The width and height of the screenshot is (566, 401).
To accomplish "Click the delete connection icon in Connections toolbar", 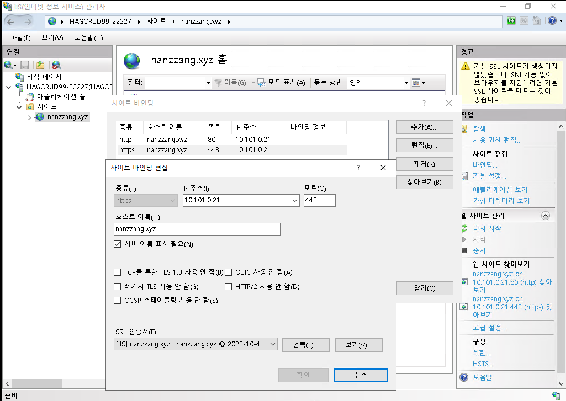I will 56,65.
